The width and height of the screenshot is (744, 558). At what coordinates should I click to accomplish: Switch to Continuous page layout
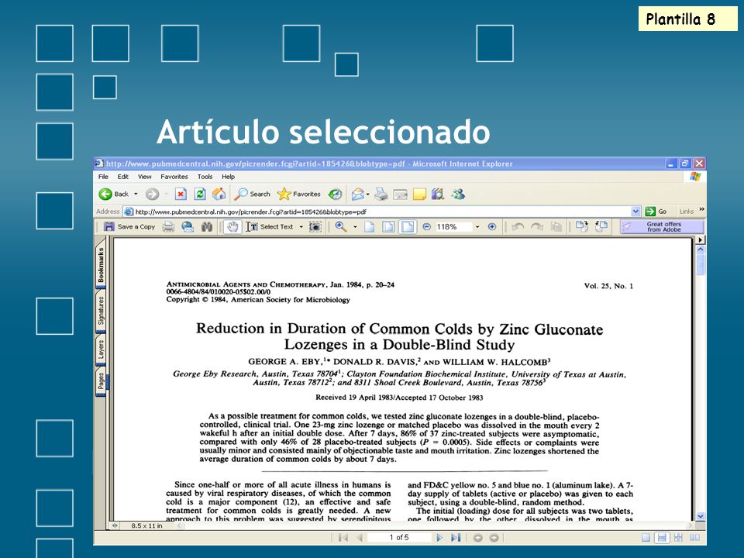tap(662, 538)
